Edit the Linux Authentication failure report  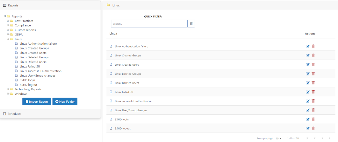pos(308,46)
